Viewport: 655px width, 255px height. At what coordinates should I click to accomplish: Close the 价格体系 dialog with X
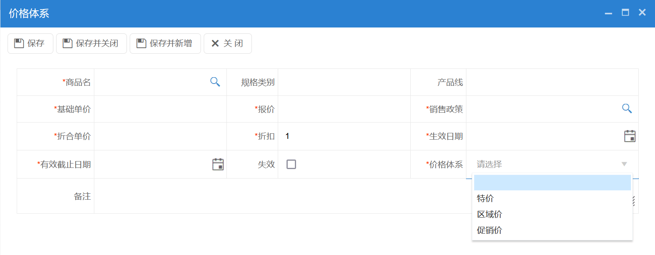click(642, 13)
